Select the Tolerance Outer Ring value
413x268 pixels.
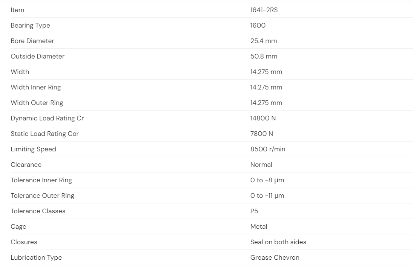pos(267,196)
